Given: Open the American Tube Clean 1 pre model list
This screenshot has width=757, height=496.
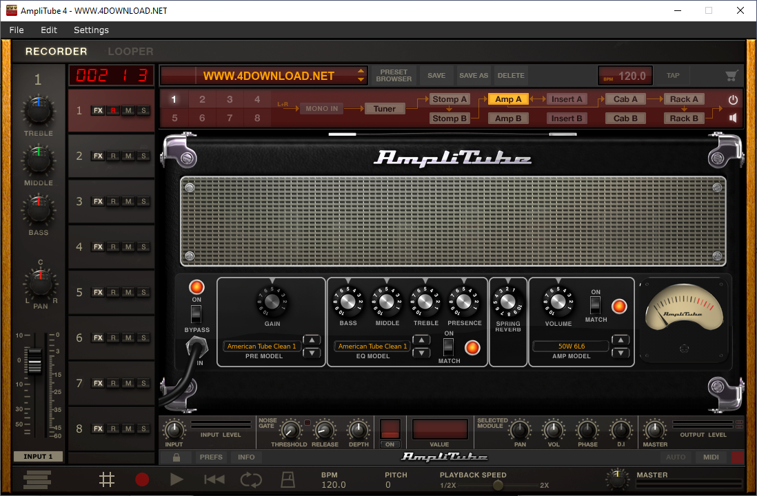Looking at the screenshot, I should click(262, 347).
